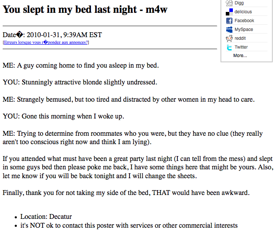Open the Digg text link

pyautogui.click(x=239, y=3)
